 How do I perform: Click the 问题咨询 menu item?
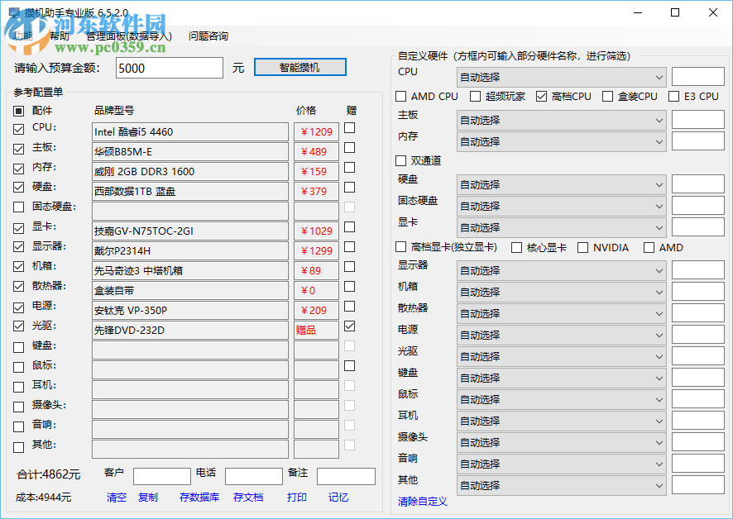pos(207,36)
